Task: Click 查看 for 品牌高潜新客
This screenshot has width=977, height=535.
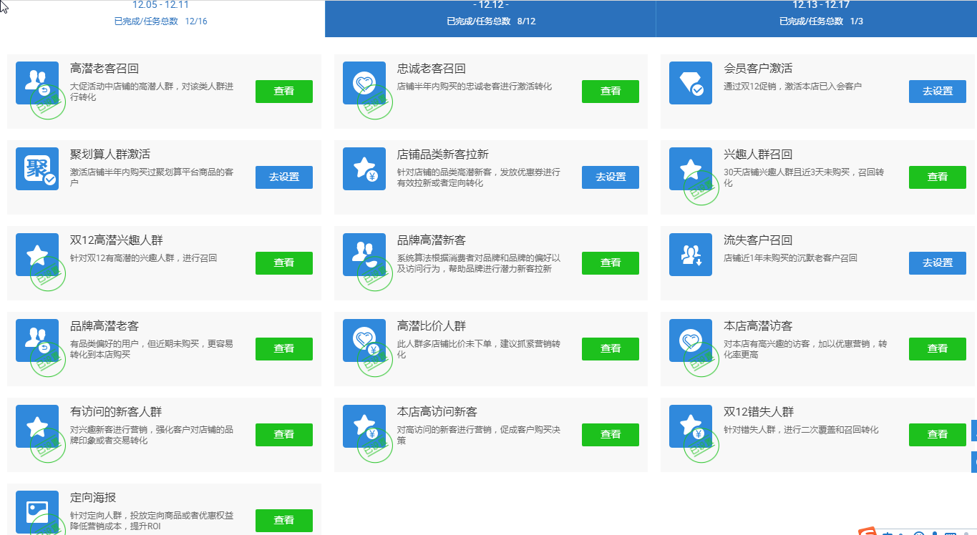Action: [611, 263]
